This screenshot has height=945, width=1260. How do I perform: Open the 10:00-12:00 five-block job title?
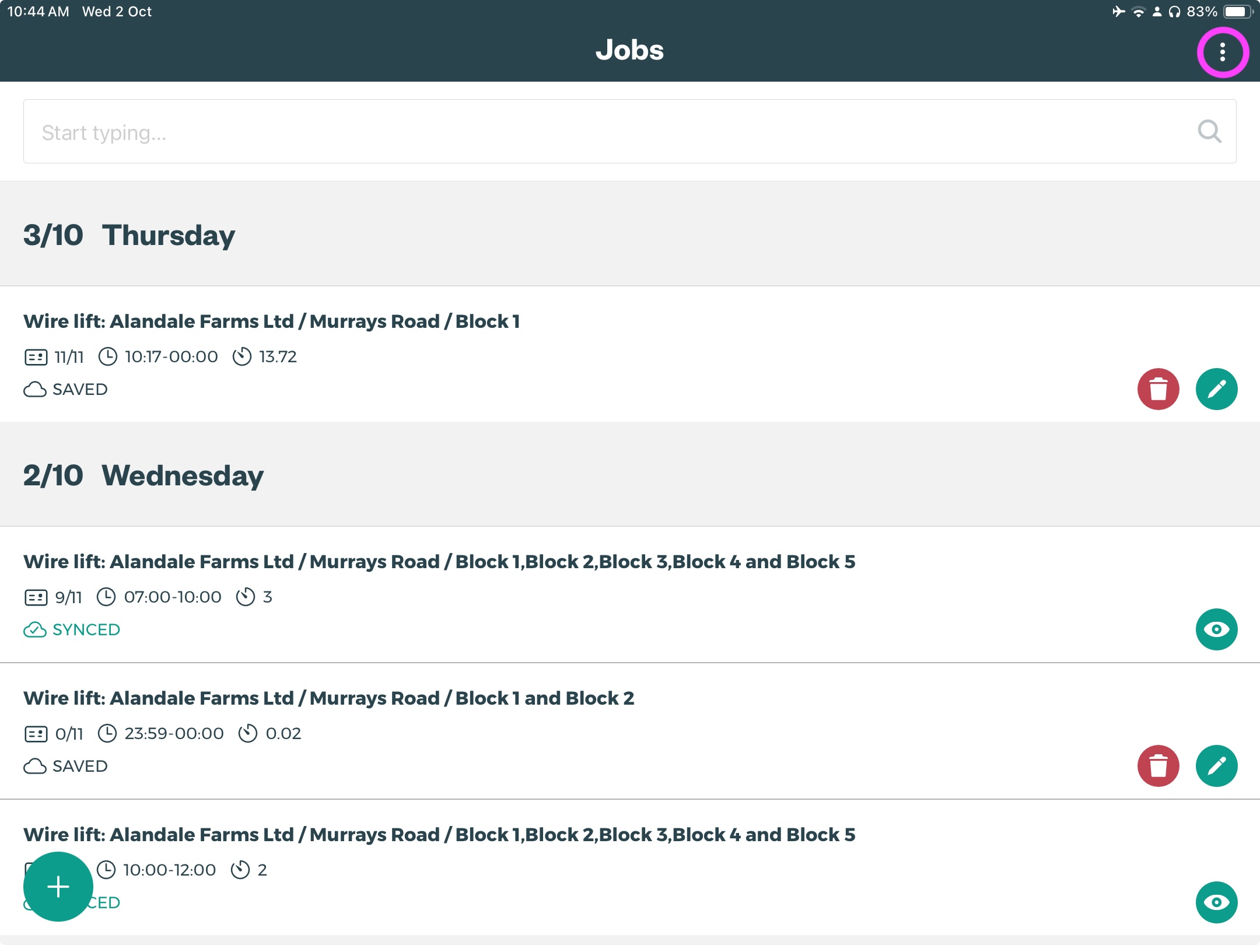click(439, 835)
